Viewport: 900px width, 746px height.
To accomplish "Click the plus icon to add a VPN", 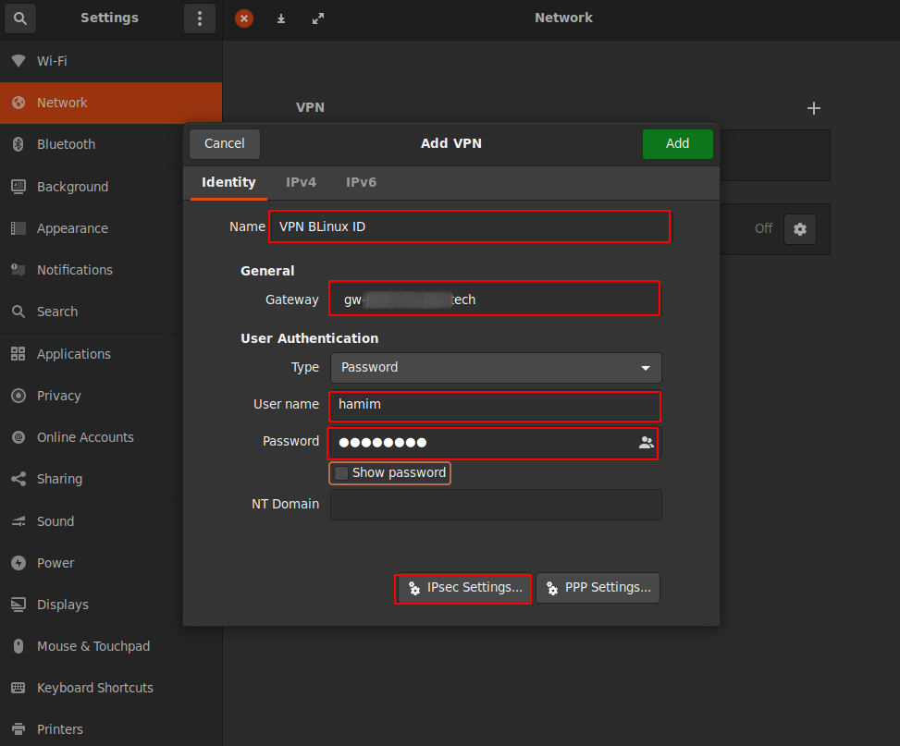I will click(813, 108).
